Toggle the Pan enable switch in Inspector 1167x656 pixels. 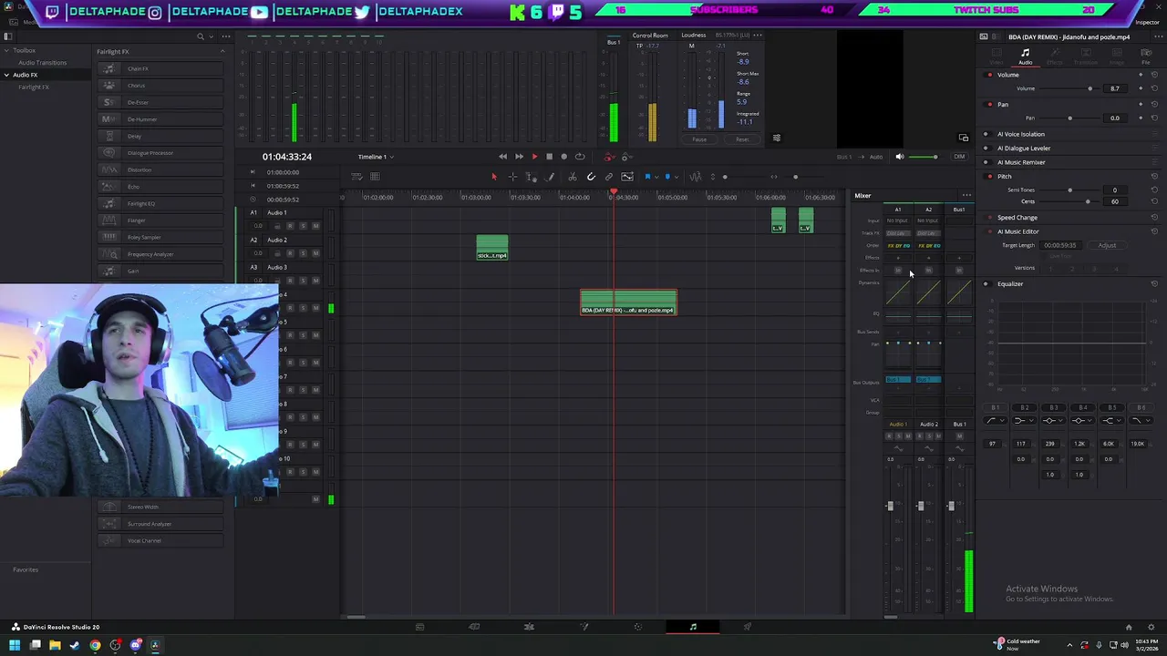point(989,105)
